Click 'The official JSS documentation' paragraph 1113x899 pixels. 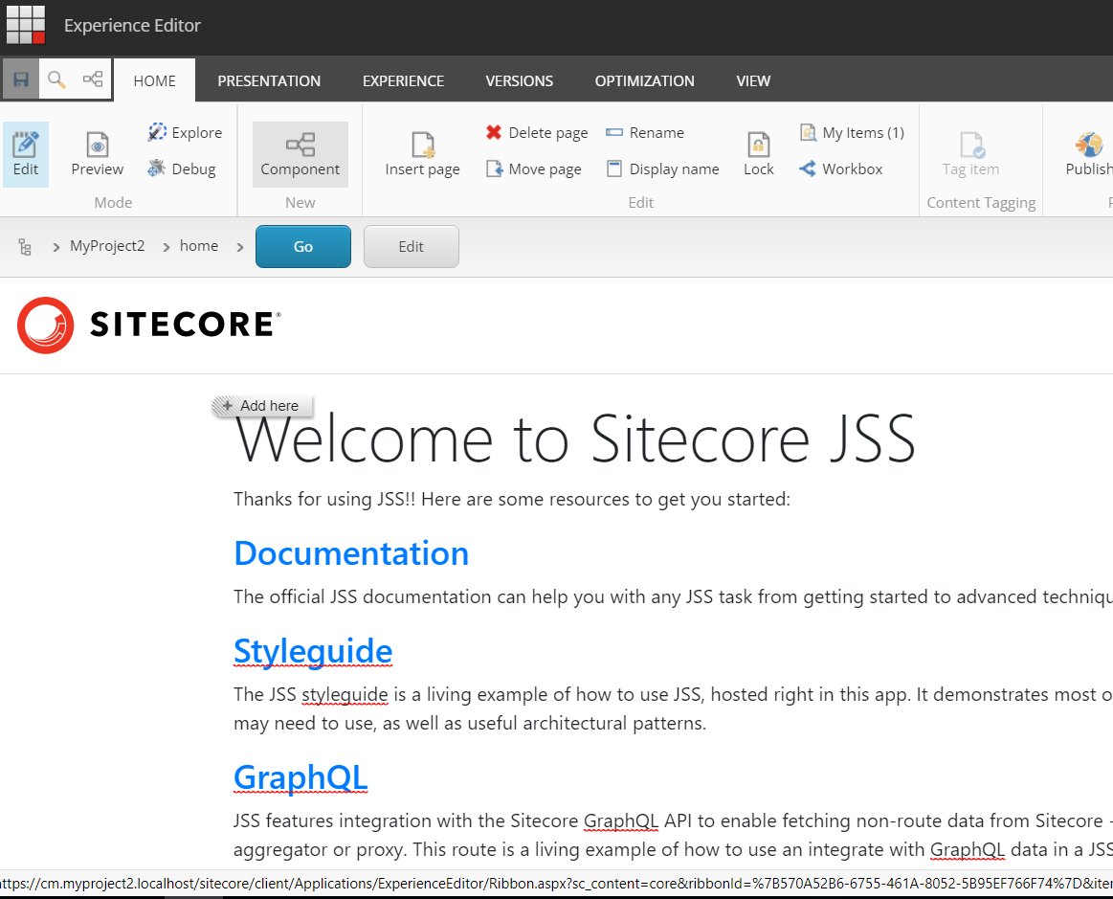click(673, 596)
